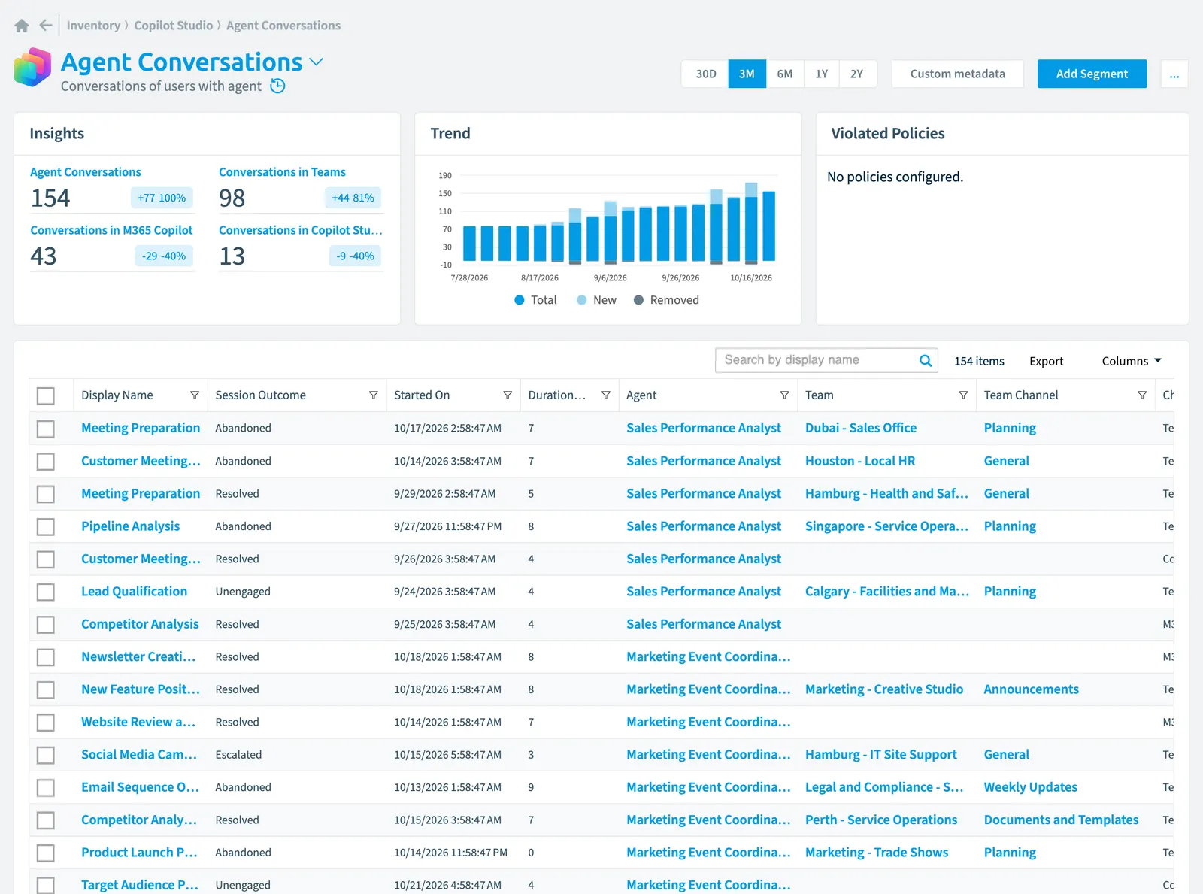Image resolution: width=1203 pixels, height=894 pixels.
Task: Open the Pipeline Analysis conversation link
Action: click(x=130, y=526)
